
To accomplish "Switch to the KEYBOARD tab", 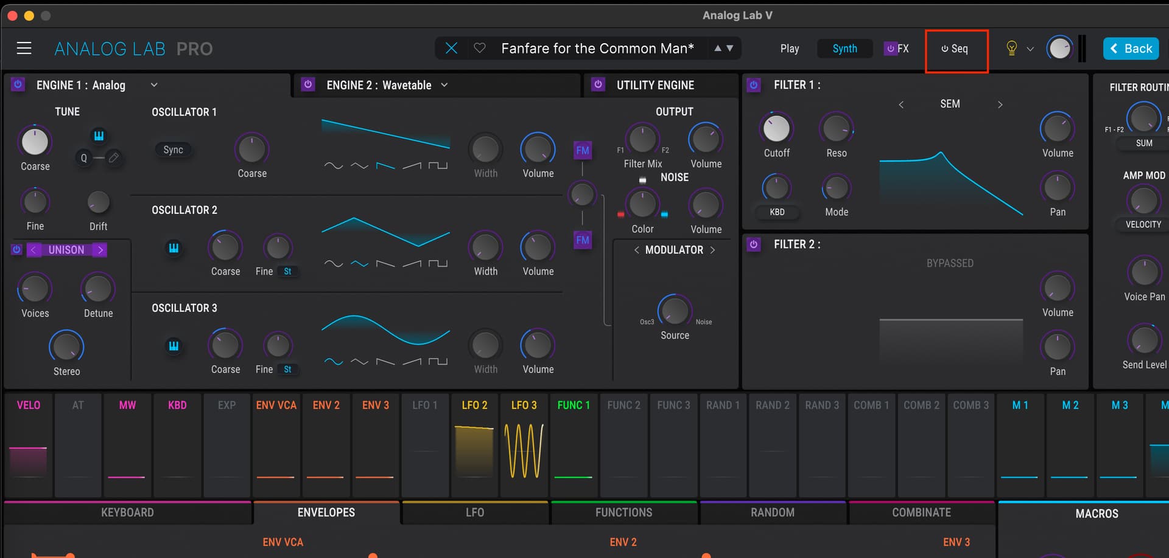I will (127, 512).
